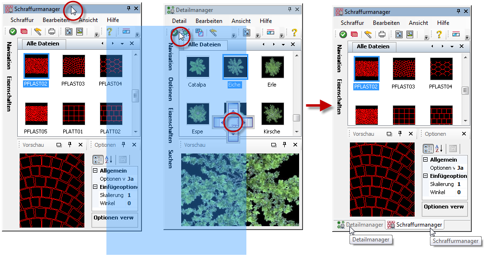Open the Bearbeiten menu in the Detailmanager window
487x262 pixels.
(x=209, y=21)
